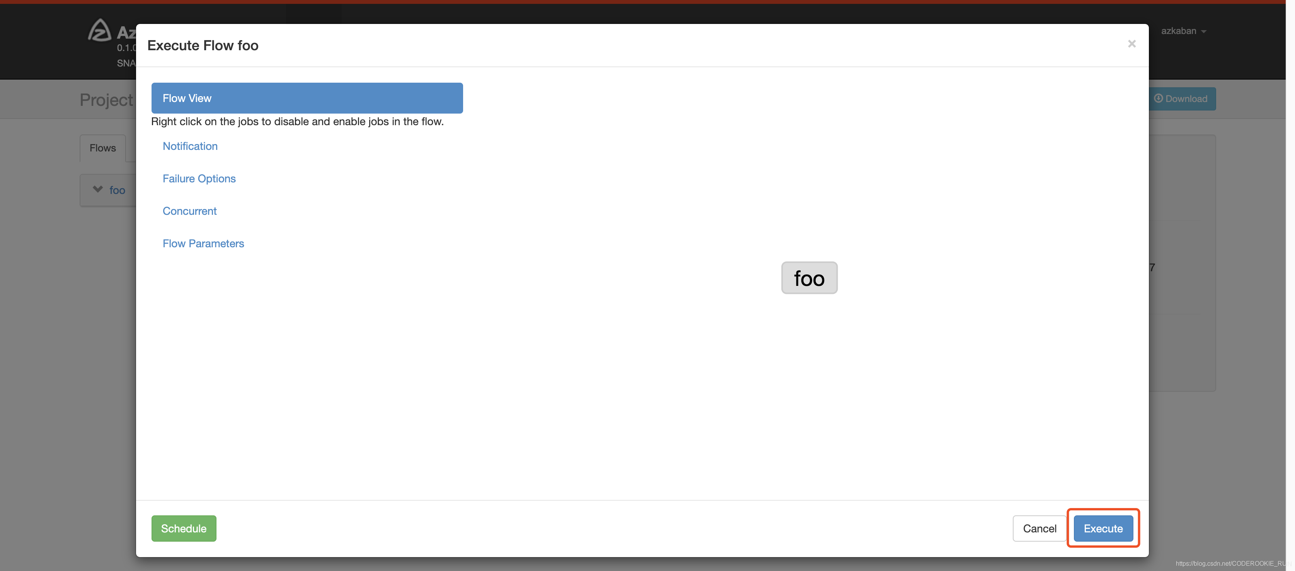Expand the Failure Options section

click(x=199, y=177)
